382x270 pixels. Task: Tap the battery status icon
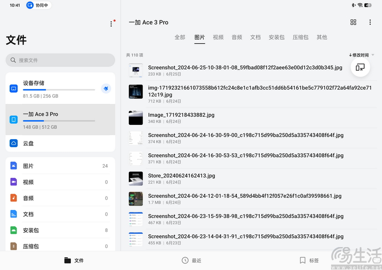click(368, 5)
